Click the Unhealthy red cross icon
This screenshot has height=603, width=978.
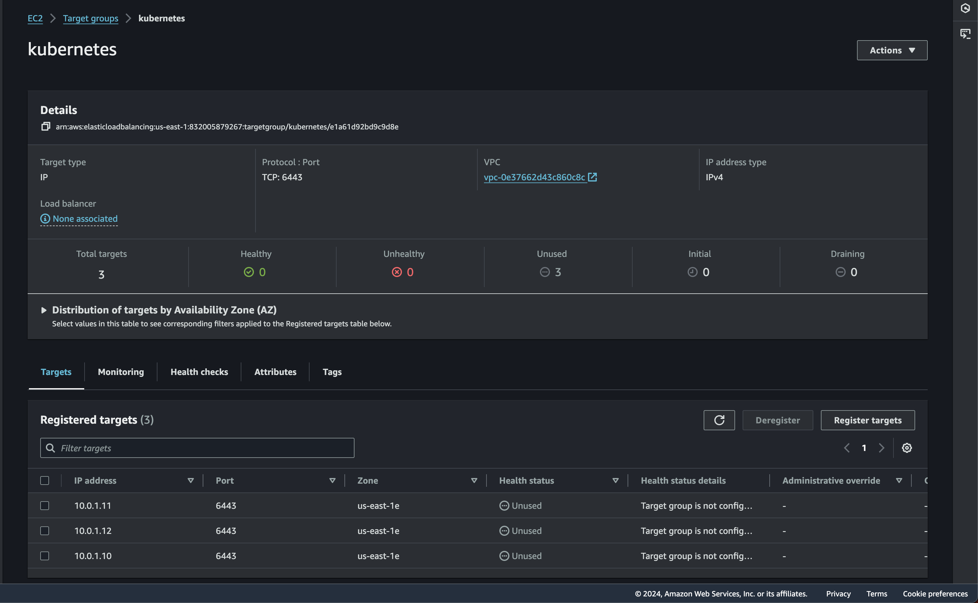click(x=397, y=272)
